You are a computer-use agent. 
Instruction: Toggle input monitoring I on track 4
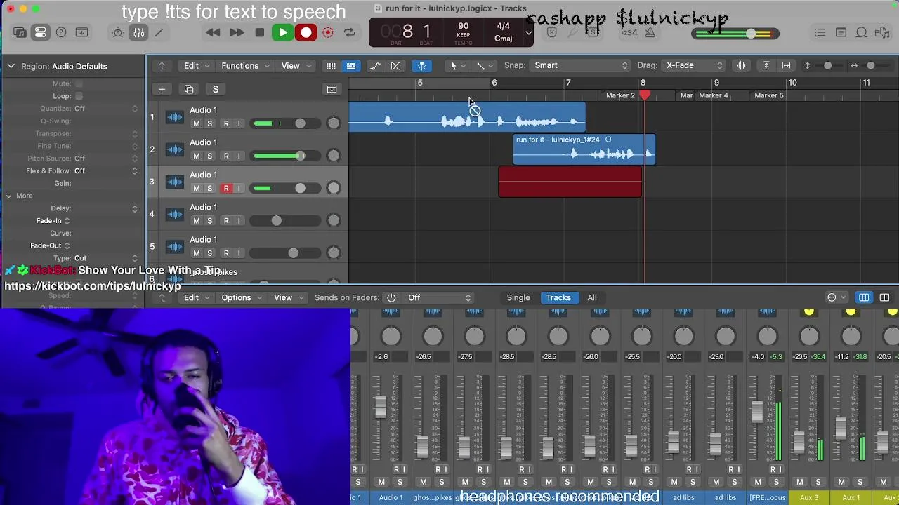[x=239, y=220]
